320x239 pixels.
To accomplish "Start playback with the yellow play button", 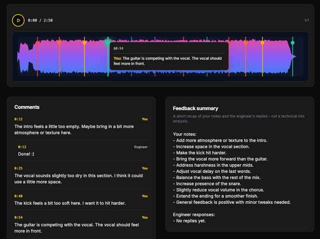I will pos(18,20).
